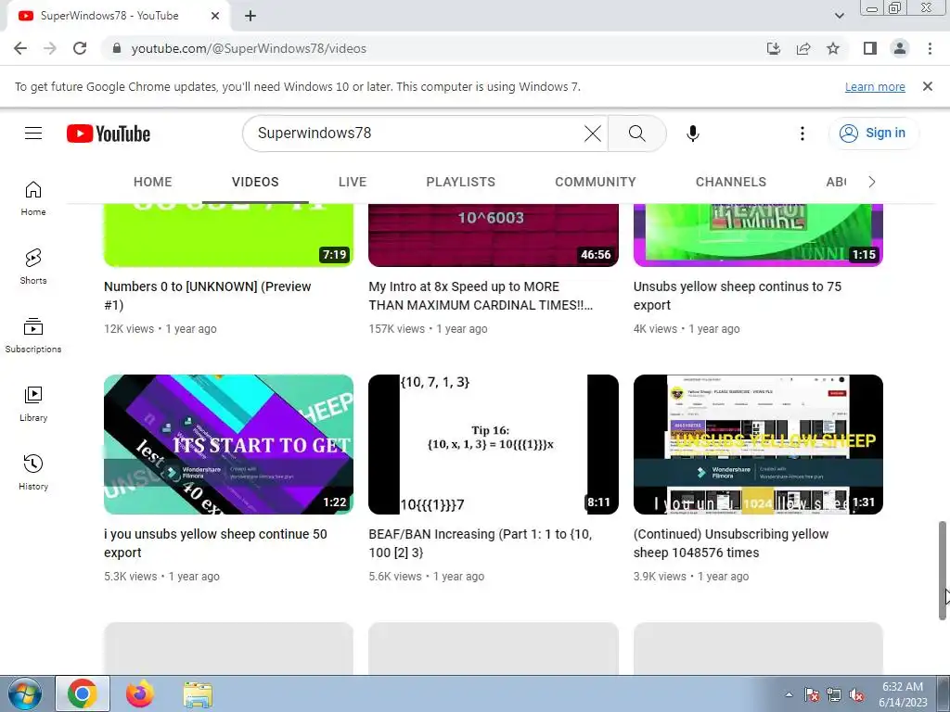Open Shorts in sidebar
This screenshot has height=712, width=950.
pyautogui.click(x=33, y=266)
